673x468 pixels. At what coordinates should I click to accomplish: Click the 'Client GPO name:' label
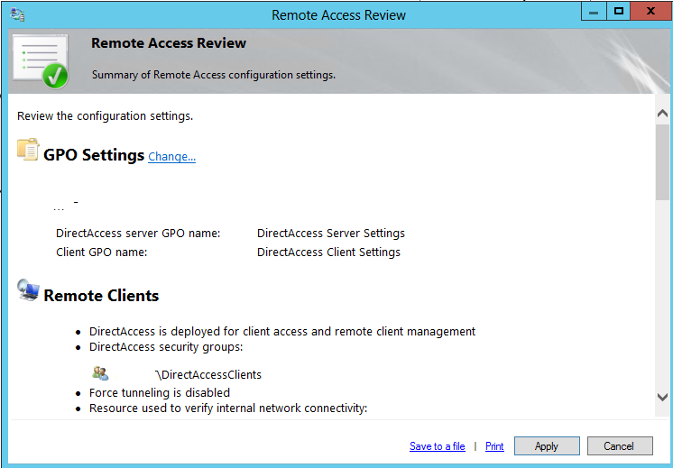[x=102, y=252]
